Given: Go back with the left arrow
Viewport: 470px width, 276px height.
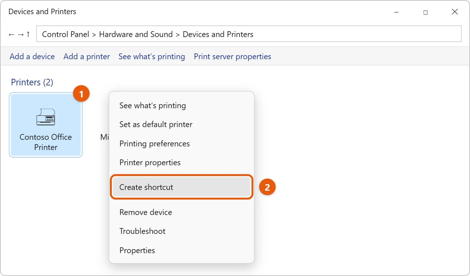Looking at the screenshot, I should coord(12,34).
